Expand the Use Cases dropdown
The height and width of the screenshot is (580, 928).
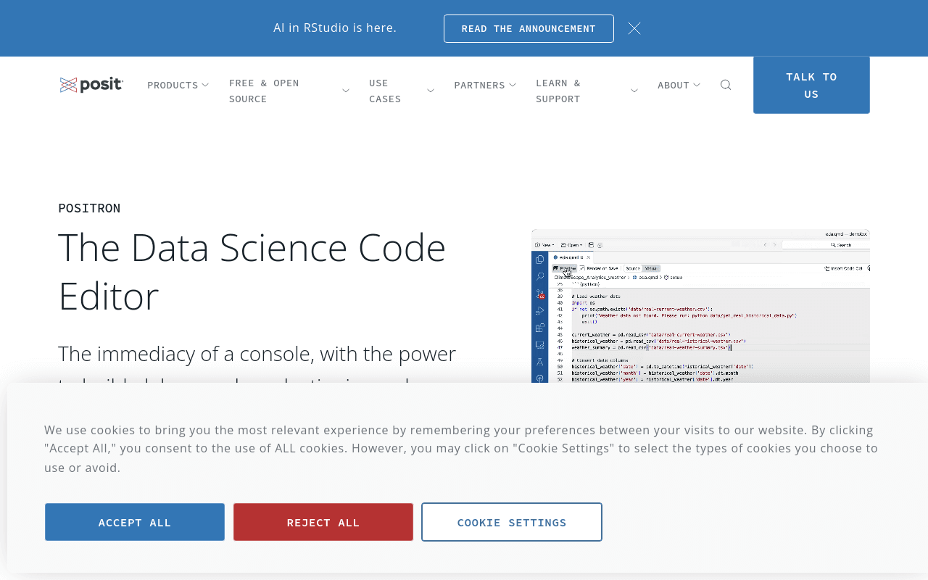click(401, 91)
